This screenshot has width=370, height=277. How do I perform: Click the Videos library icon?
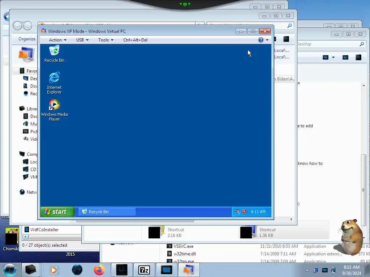tap(26, 139)
